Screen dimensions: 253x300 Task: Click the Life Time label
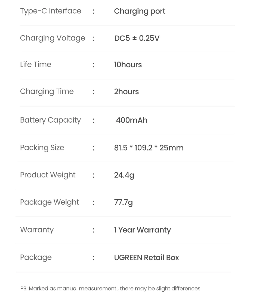pyautogui.click(x=36, y=65)
